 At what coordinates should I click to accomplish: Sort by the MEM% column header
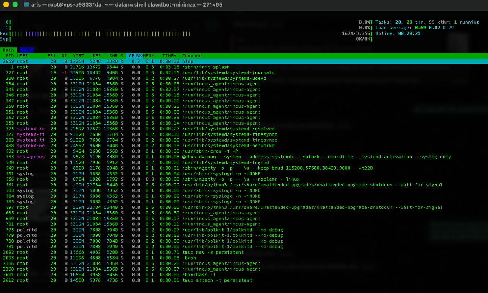[148, 56]
